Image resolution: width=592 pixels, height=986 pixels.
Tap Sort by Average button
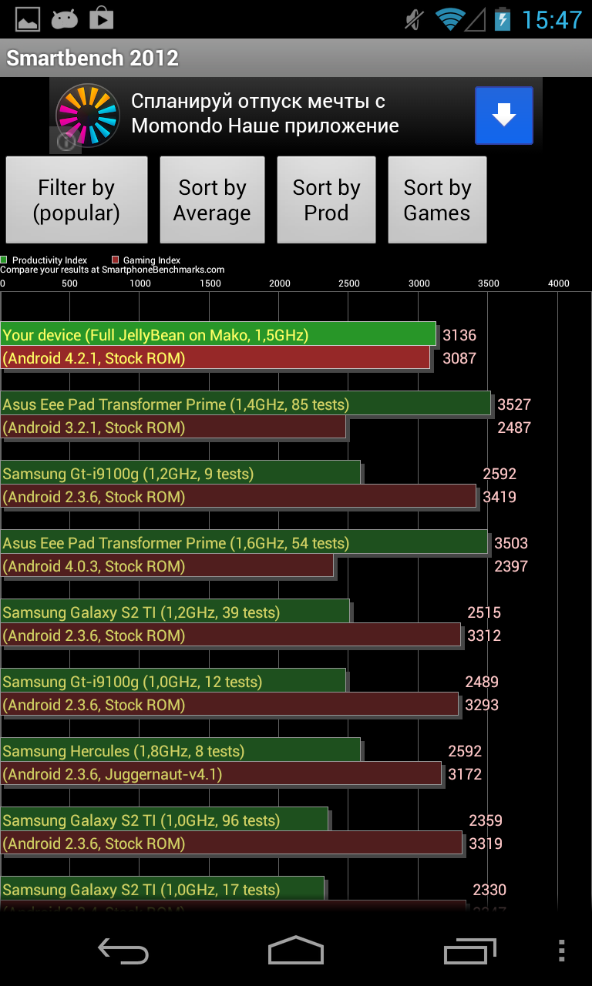coord(212,200)
